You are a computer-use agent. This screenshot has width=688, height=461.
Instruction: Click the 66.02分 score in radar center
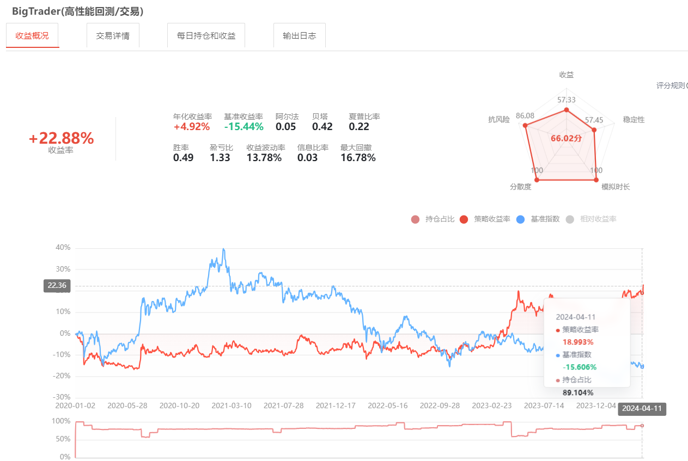(x=566, y=138)
